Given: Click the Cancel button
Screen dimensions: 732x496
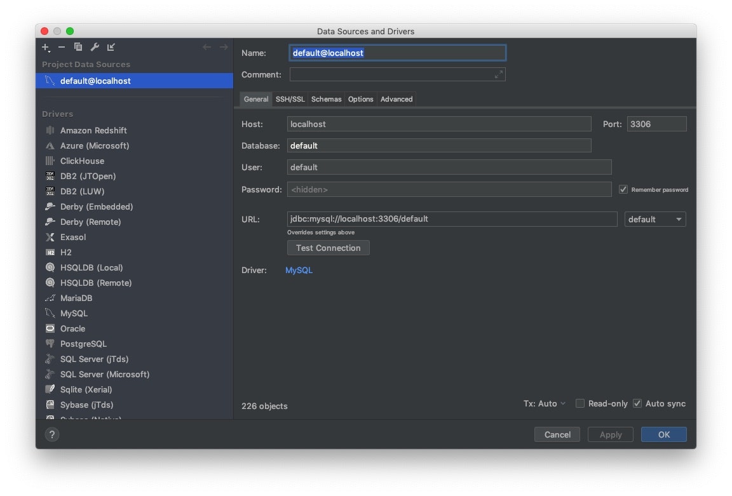Looking at the screenshot, I should tap(557, 434).
